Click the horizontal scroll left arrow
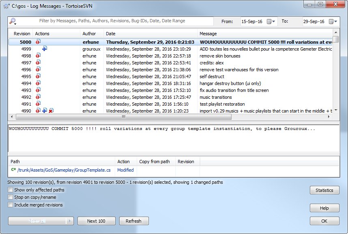This screenshot has height=234, width=348. click(x=12, y=117)
